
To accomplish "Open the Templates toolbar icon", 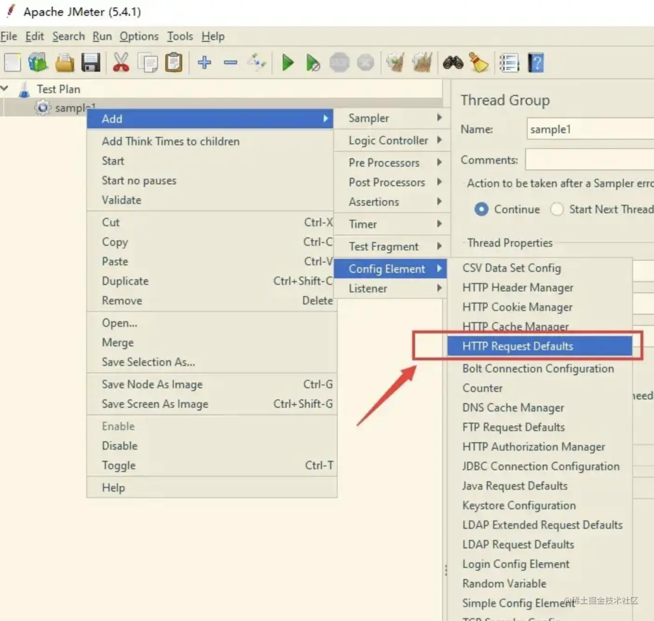I will point(38,62).
